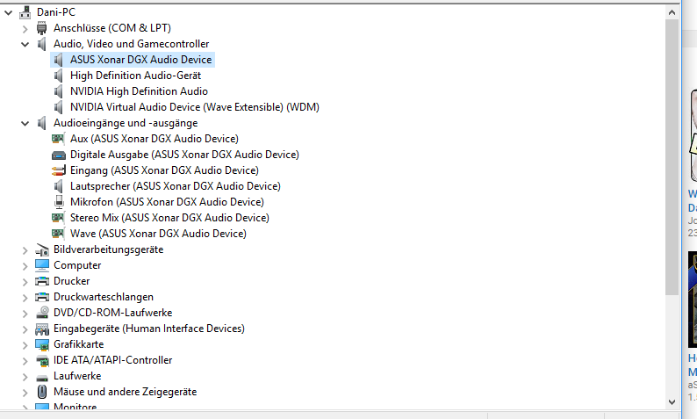
Task: Click the Mikrofon microphone icon
Action: pos(59,202)
